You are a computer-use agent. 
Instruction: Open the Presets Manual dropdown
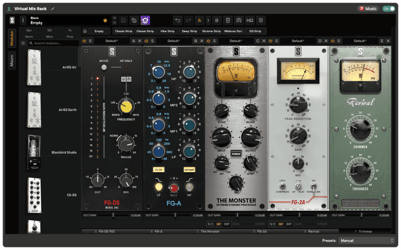(x=366, y=240)
